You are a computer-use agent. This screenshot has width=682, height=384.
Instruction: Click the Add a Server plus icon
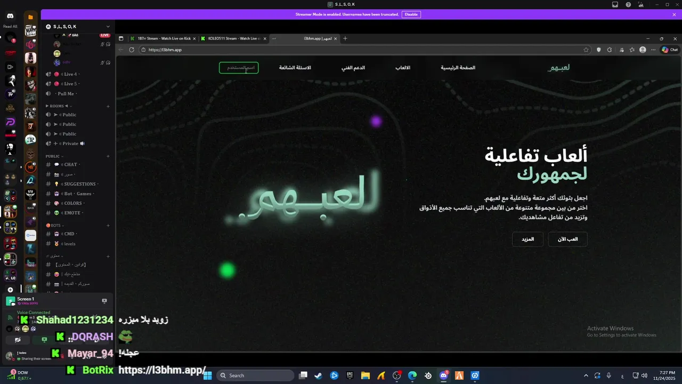[x=10, y=290]
